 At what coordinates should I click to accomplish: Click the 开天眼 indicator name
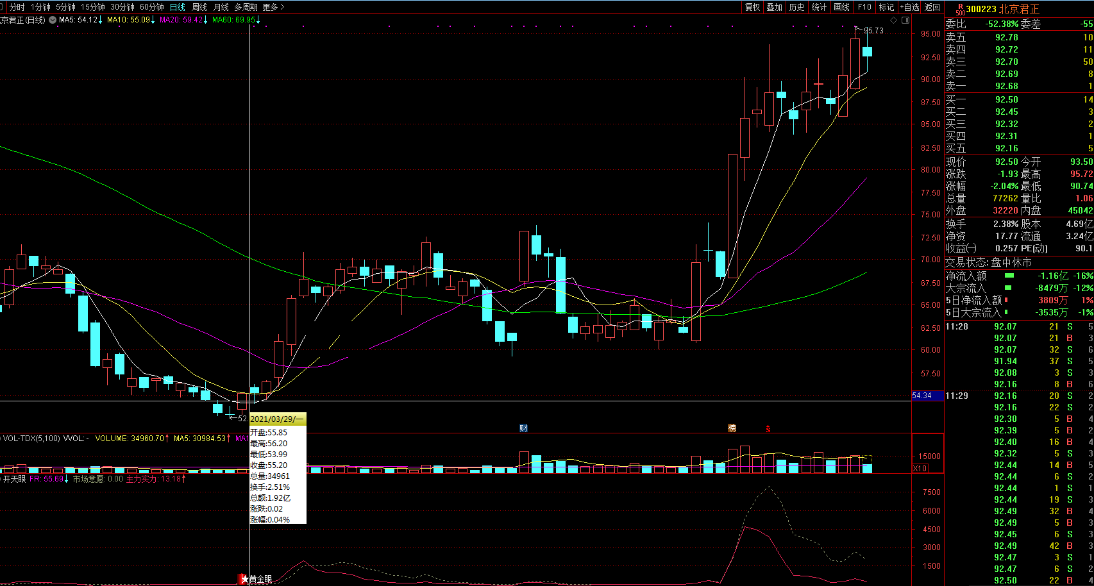14,479
